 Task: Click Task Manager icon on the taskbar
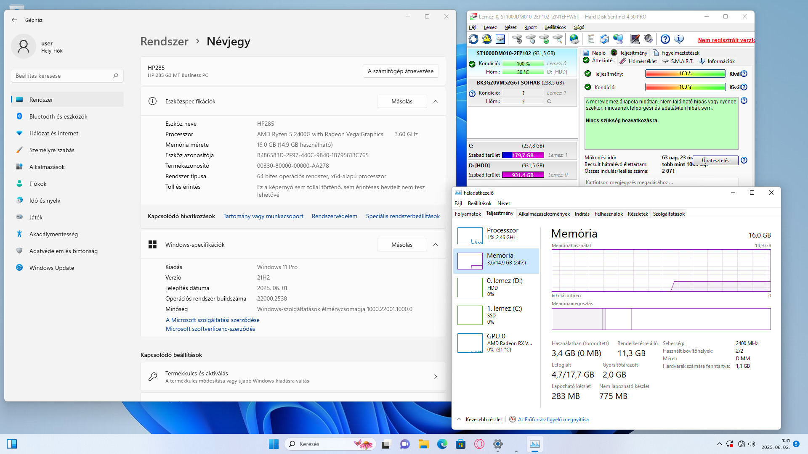click(x=534, y=444)
